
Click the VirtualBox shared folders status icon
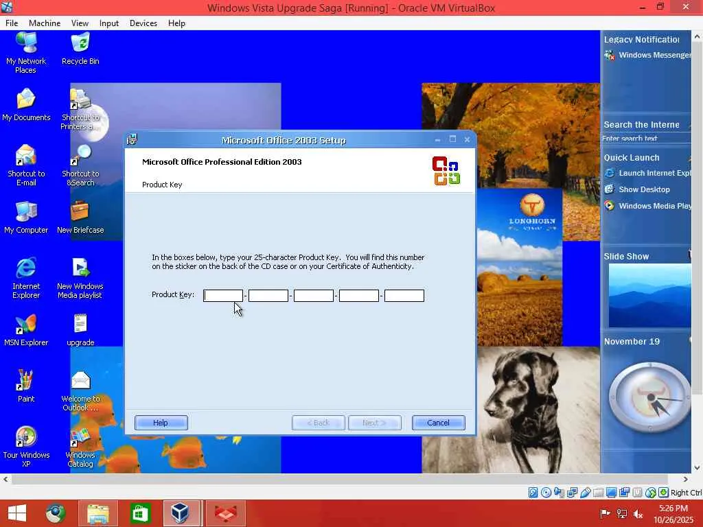pos(598,493)
